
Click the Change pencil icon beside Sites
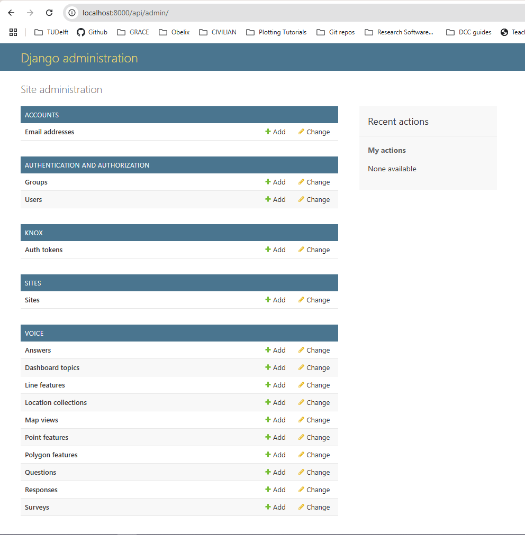(301, 300)
